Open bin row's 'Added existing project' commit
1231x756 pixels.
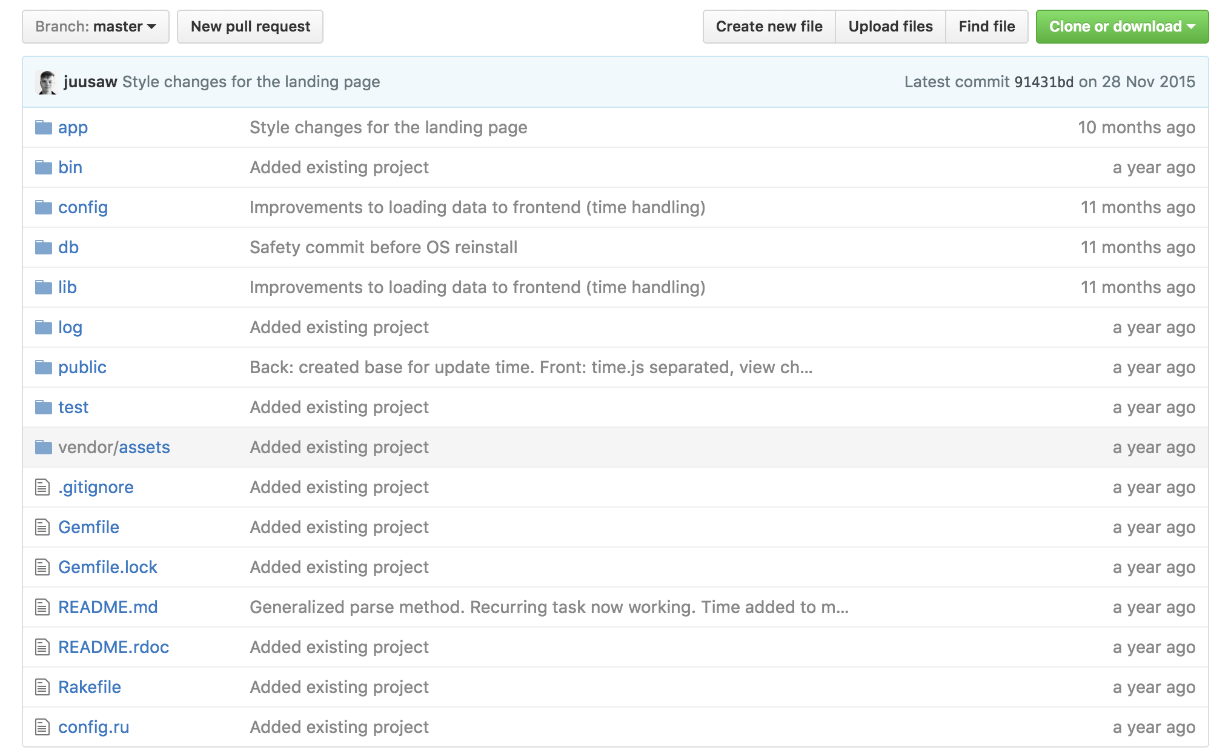point(339,168)
